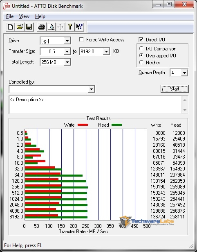
Task: Open the View menu
Action: (x=24, y=16)
